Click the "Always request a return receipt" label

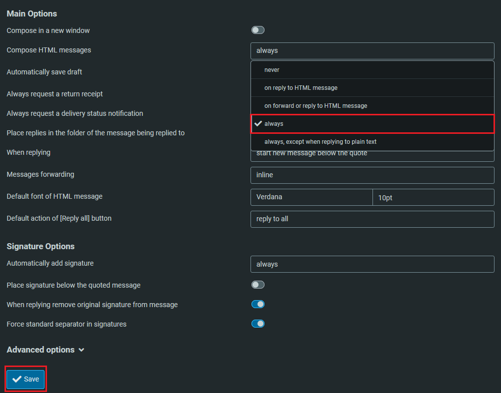tap(54, 94)
